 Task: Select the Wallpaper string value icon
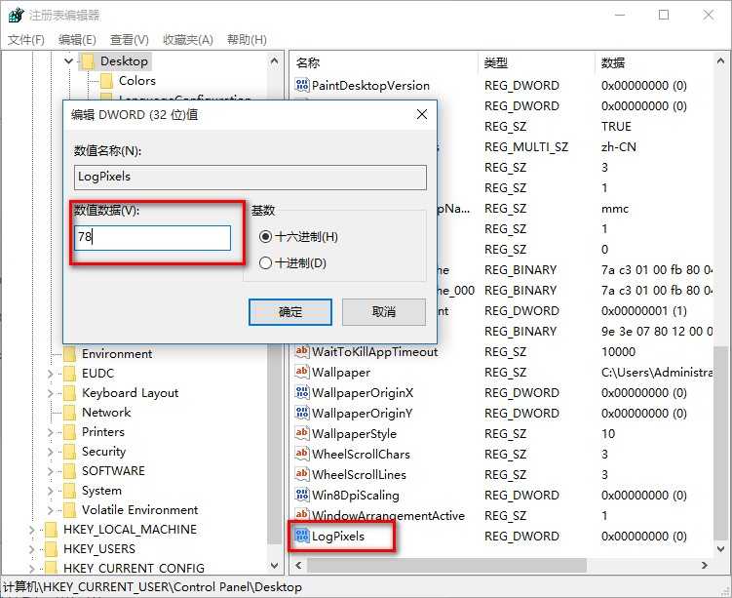tap(302, 372)
